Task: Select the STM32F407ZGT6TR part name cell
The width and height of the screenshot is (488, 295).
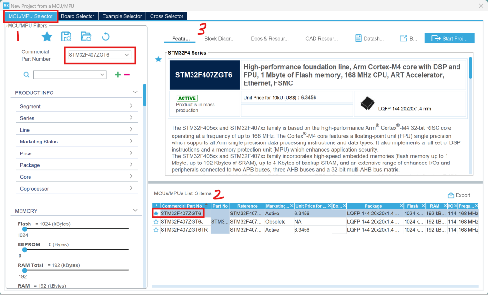Action: (x=184, y=230)
